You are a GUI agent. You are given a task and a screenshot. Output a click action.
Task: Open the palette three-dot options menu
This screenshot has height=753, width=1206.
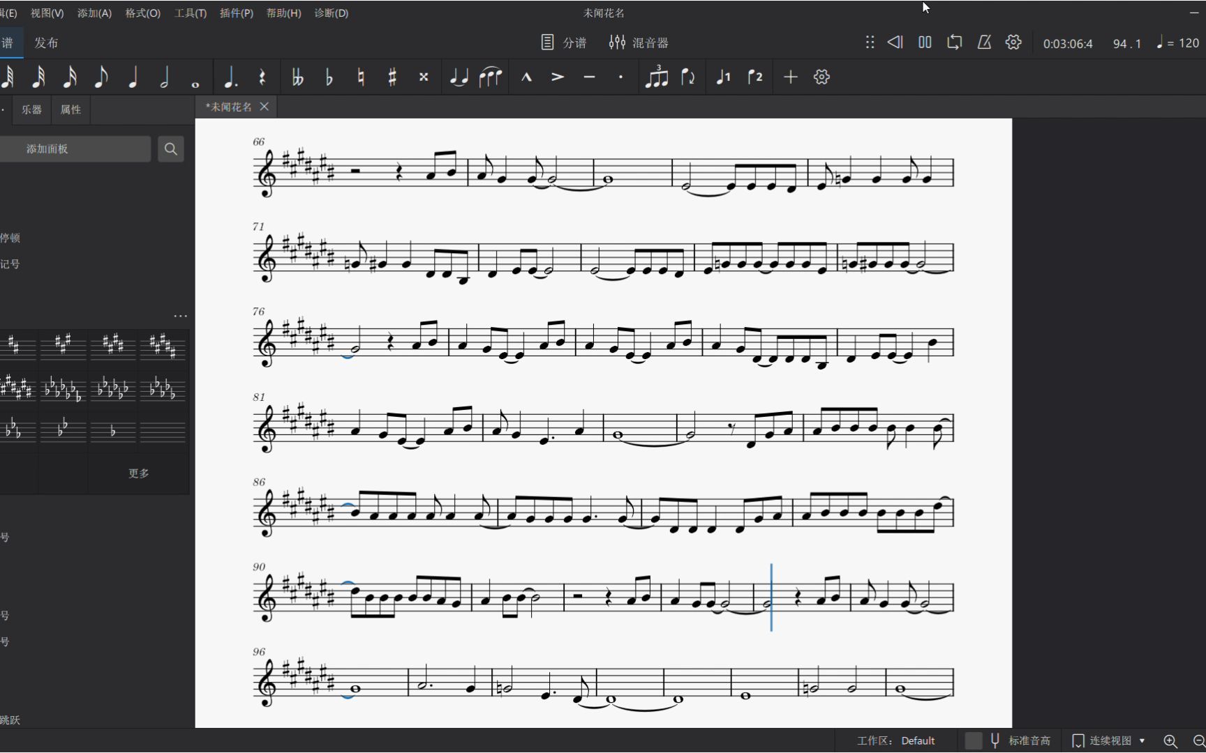[x=181, y=316]
